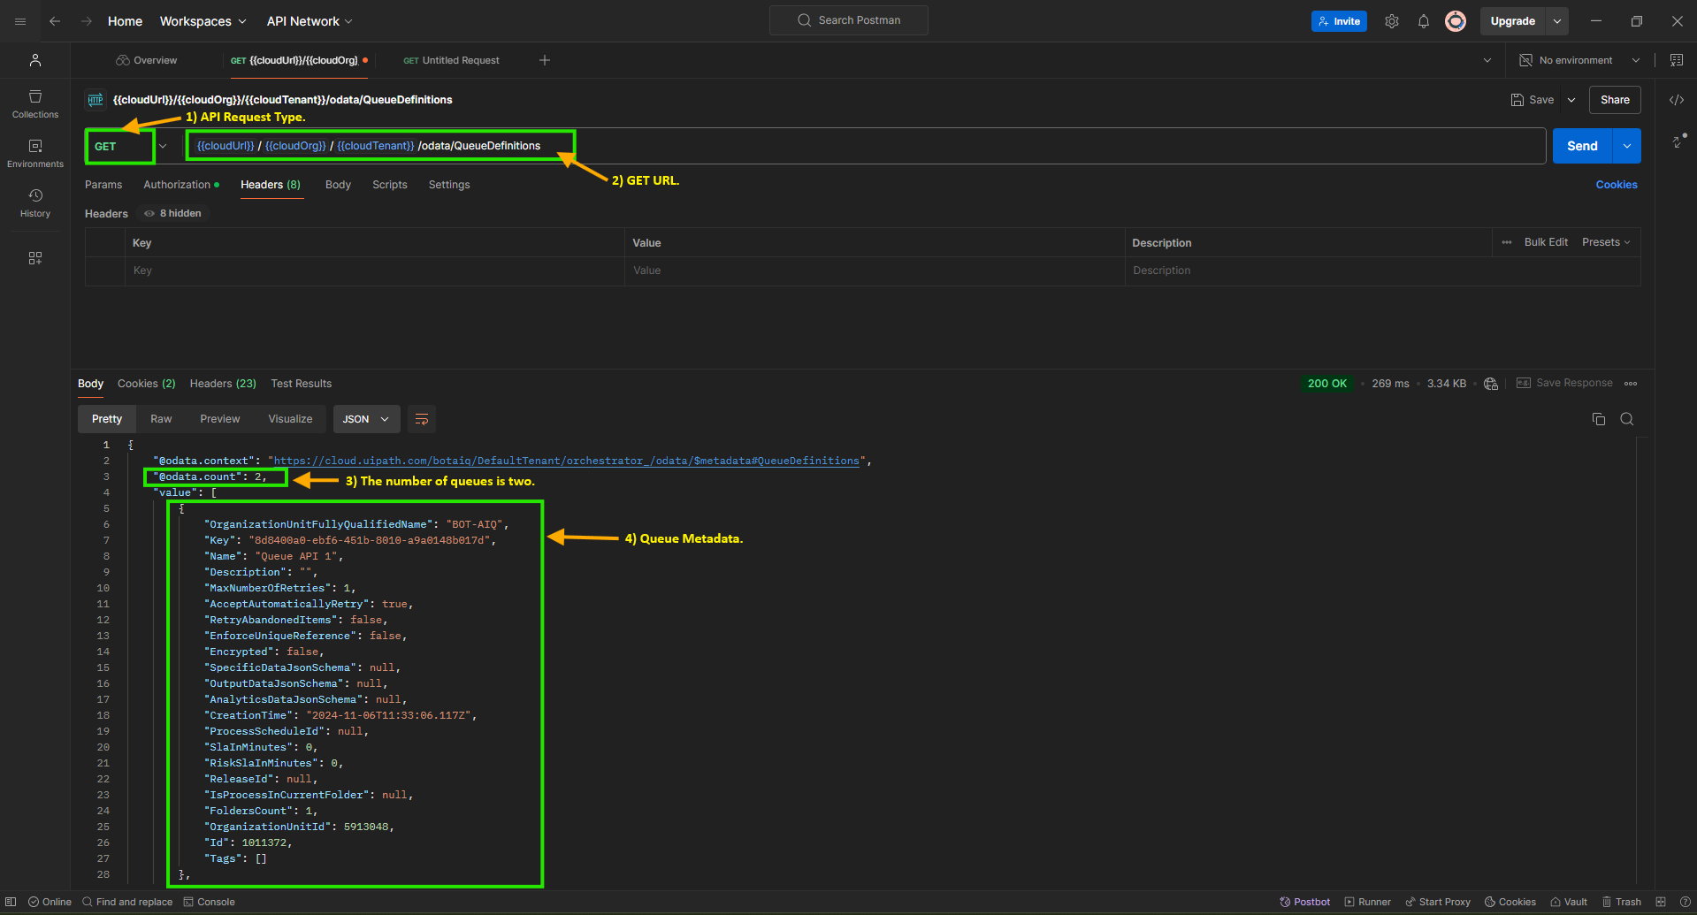Screen dimensions: 1697x915
Task: Open the response Cookies (2) tab
Action: point(147,384)
